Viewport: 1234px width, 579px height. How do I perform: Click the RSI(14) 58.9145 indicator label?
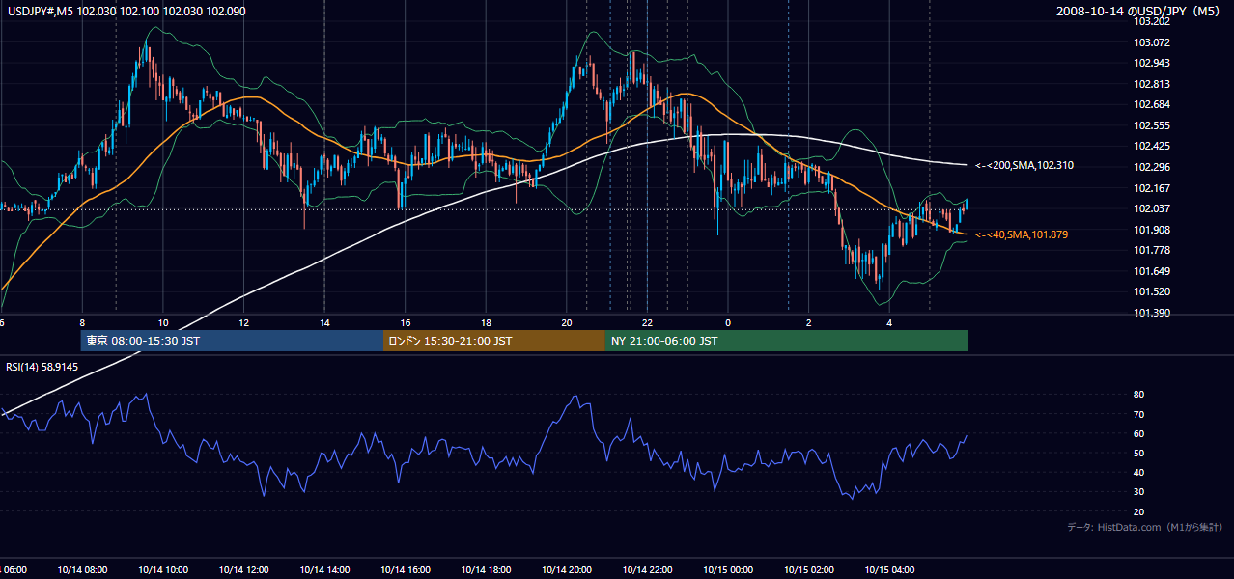pos(42,367)
